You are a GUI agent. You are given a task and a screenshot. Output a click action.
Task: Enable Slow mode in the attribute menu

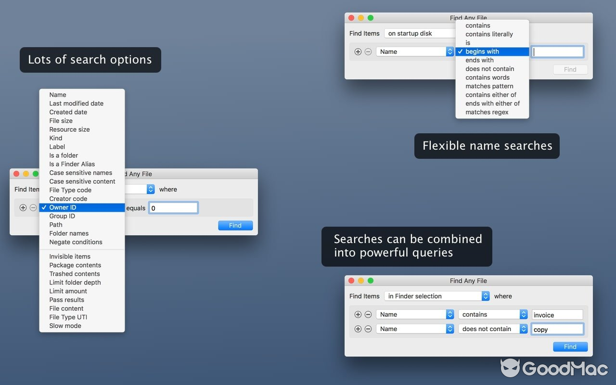[x=65, y=325]
